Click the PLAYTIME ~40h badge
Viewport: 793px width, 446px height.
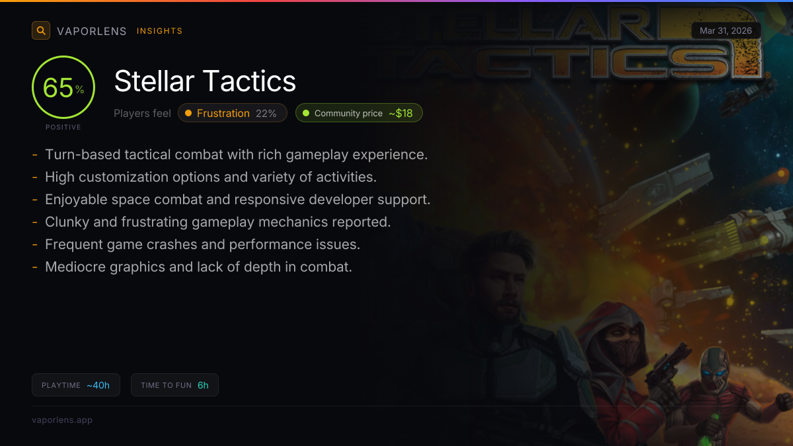tap(76, 385)
